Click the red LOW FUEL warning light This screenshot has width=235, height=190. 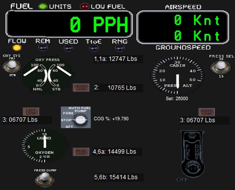[84, 6]
